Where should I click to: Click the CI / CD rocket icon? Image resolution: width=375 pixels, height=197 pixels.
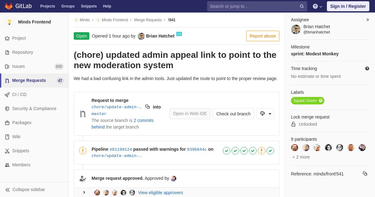7,94
